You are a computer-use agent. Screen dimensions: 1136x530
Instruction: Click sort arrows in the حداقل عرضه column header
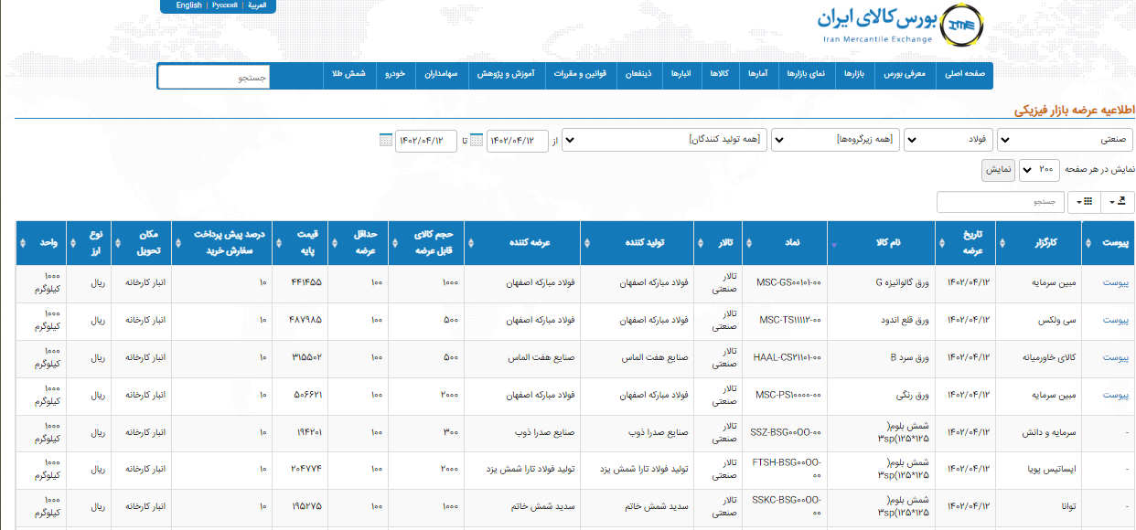click(335, 243)
